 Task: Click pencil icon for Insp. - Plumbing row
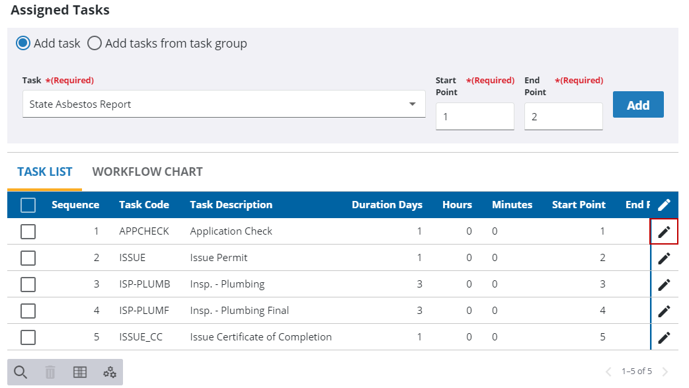coord(664,285)
